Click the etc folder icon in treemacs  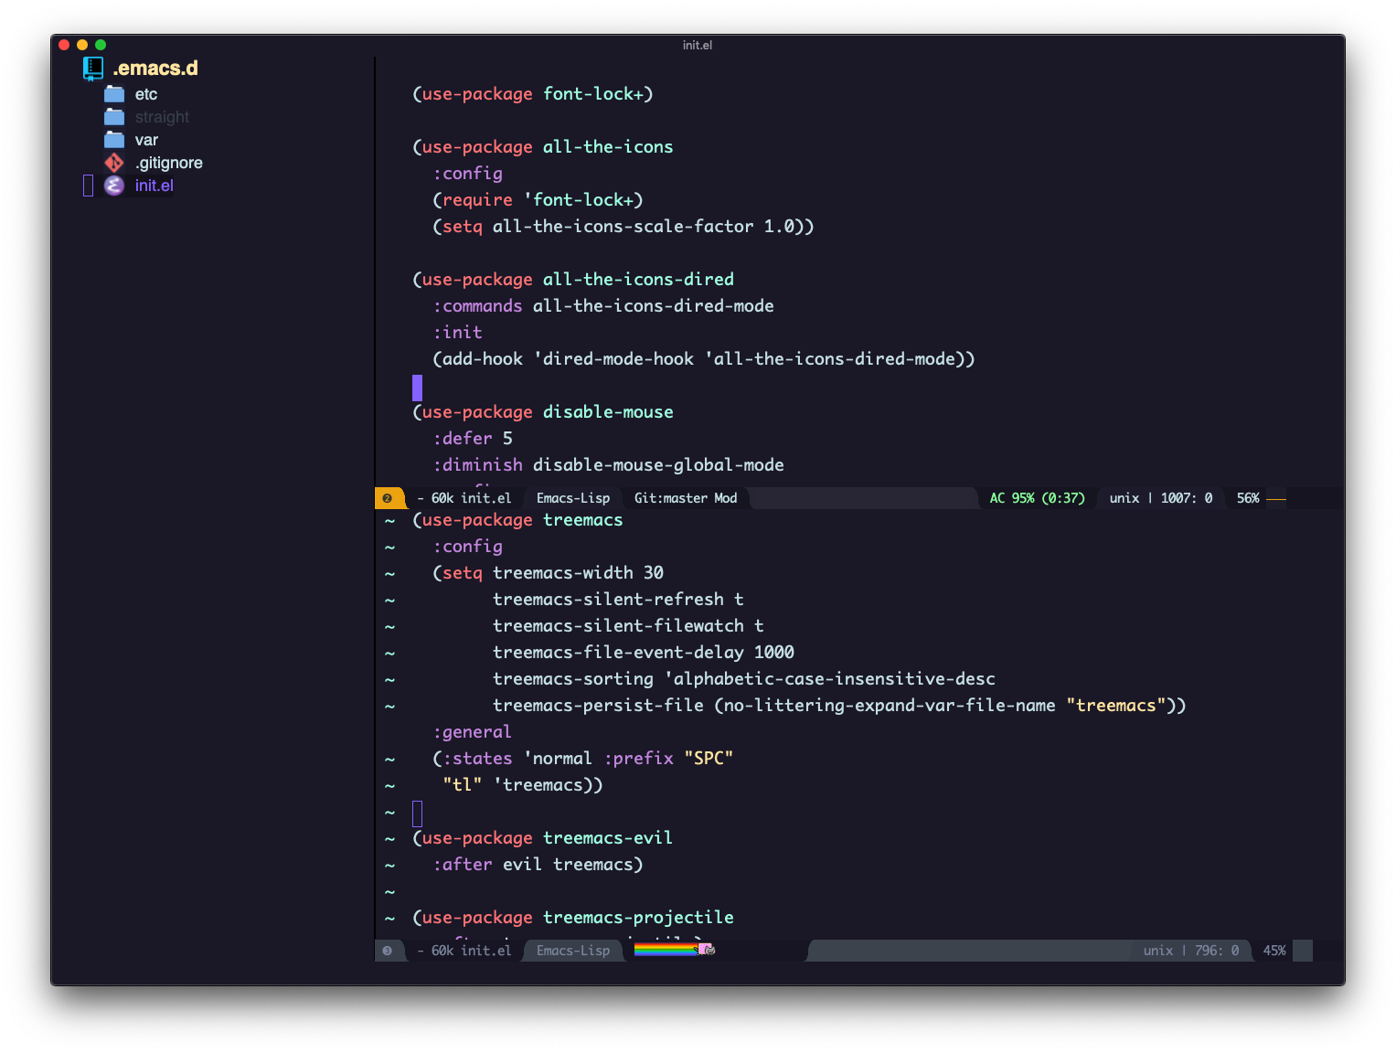(x=114, y=93)
